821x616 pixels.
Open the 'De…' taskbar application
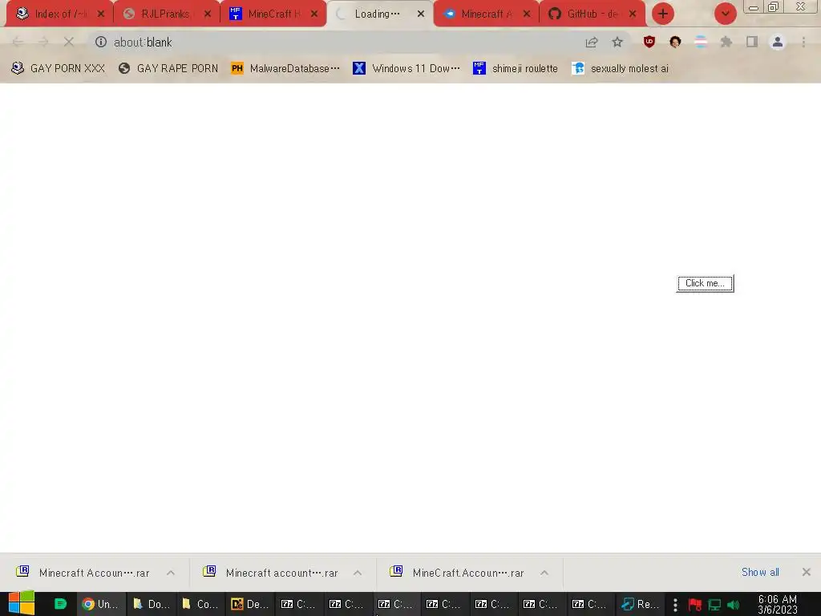pyautogui.click(x=249, y=604)
